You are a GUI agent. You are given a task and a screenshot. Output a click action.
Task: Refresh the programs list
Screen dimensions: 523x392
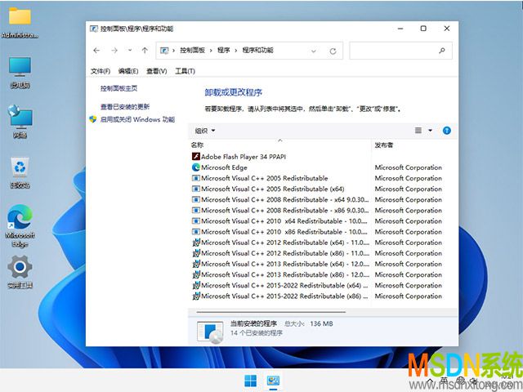pos(333,51)
